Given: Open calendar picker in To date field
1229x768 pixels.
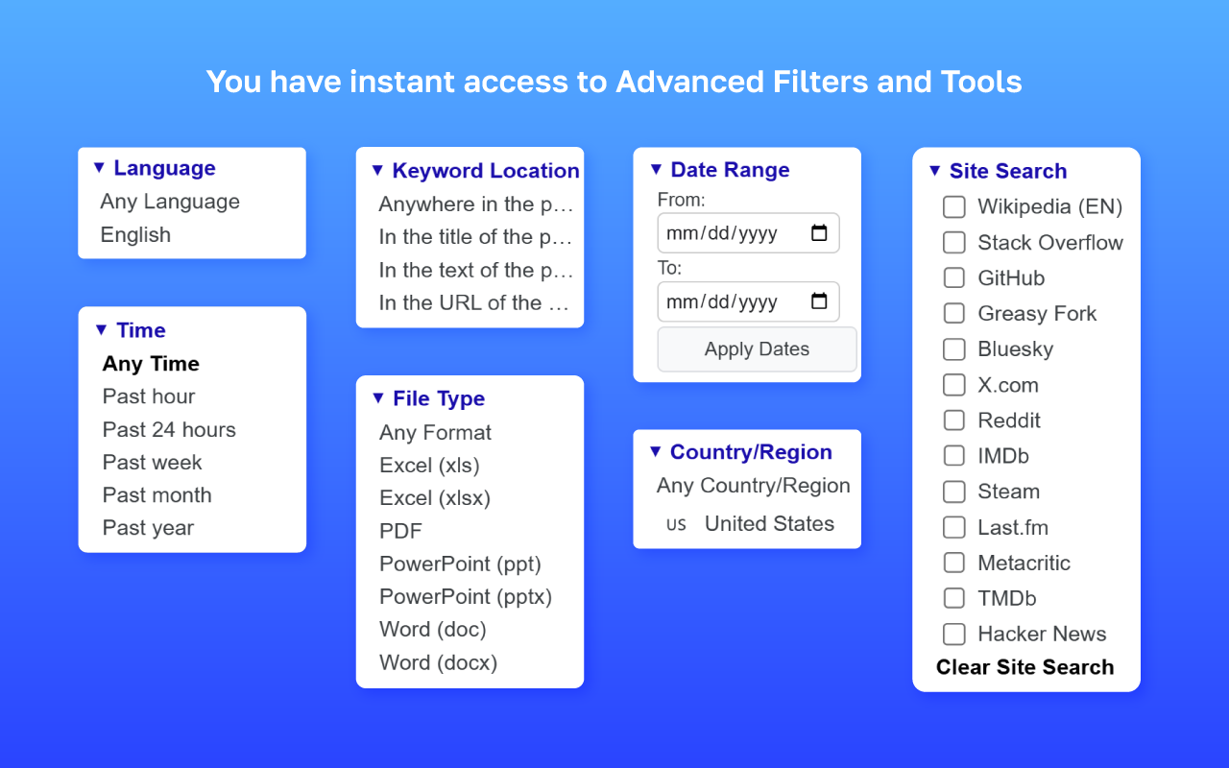Looking at the screenshot, I should click(x=819, y=301).
